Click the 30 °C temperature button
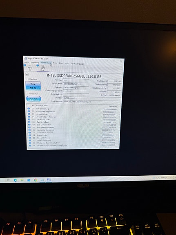The height and width of the screenshot is (235, 176). 33,99
